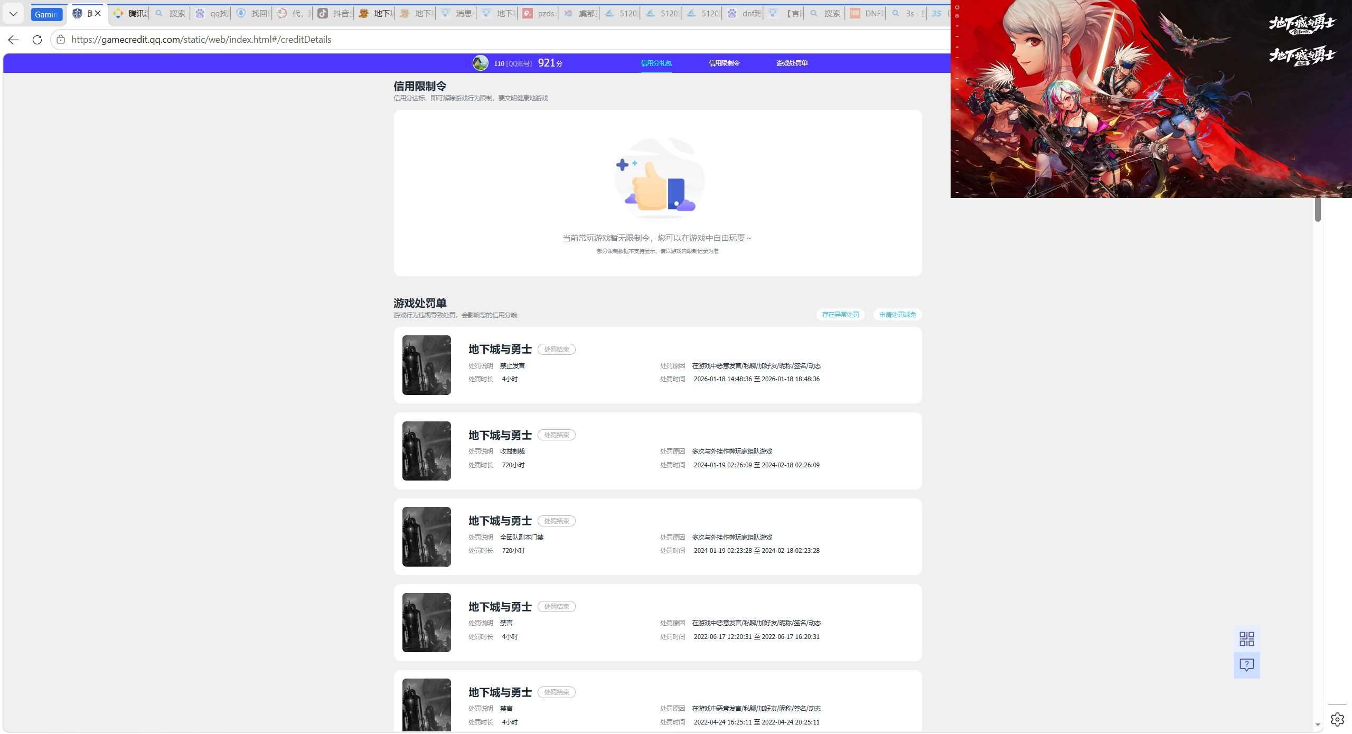Open the tab search dropdown chevron

[x=14, y=14]
